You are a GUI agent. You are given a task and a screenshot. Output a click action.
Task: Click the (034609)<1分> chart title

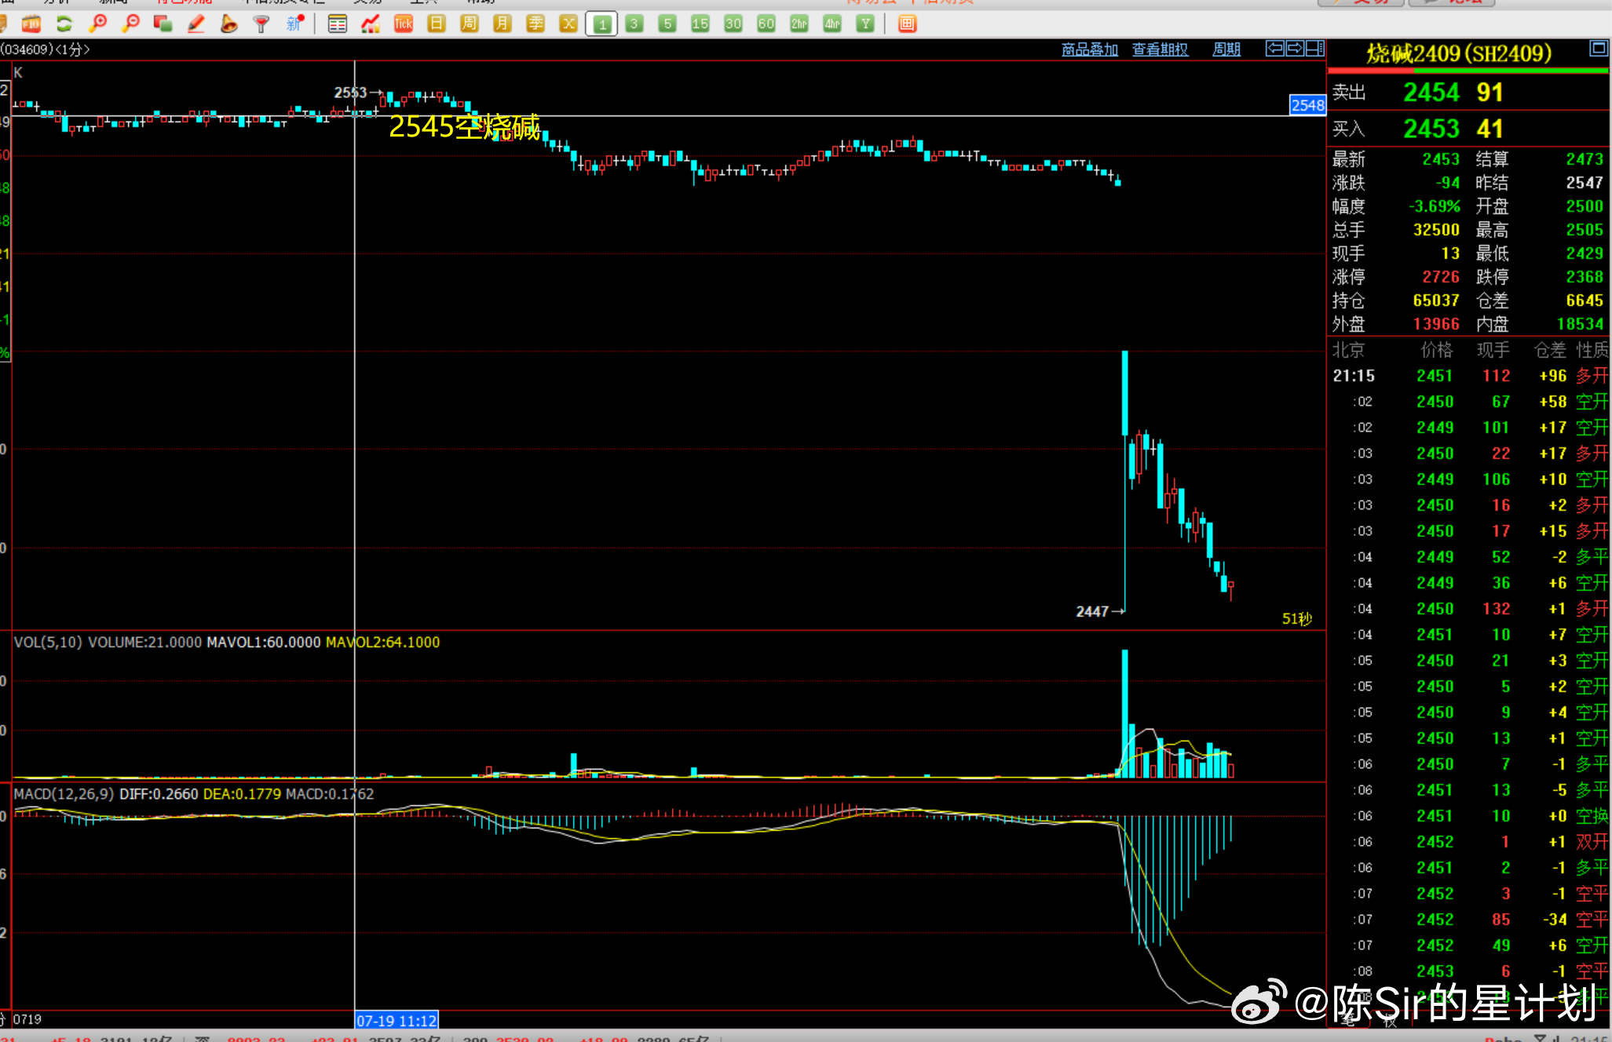tap(46, 49)
